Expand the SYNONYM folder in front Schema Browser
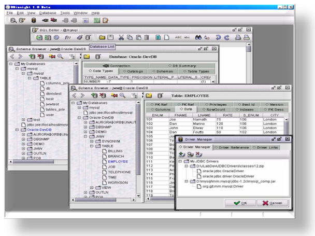 [x=92, y=141]
